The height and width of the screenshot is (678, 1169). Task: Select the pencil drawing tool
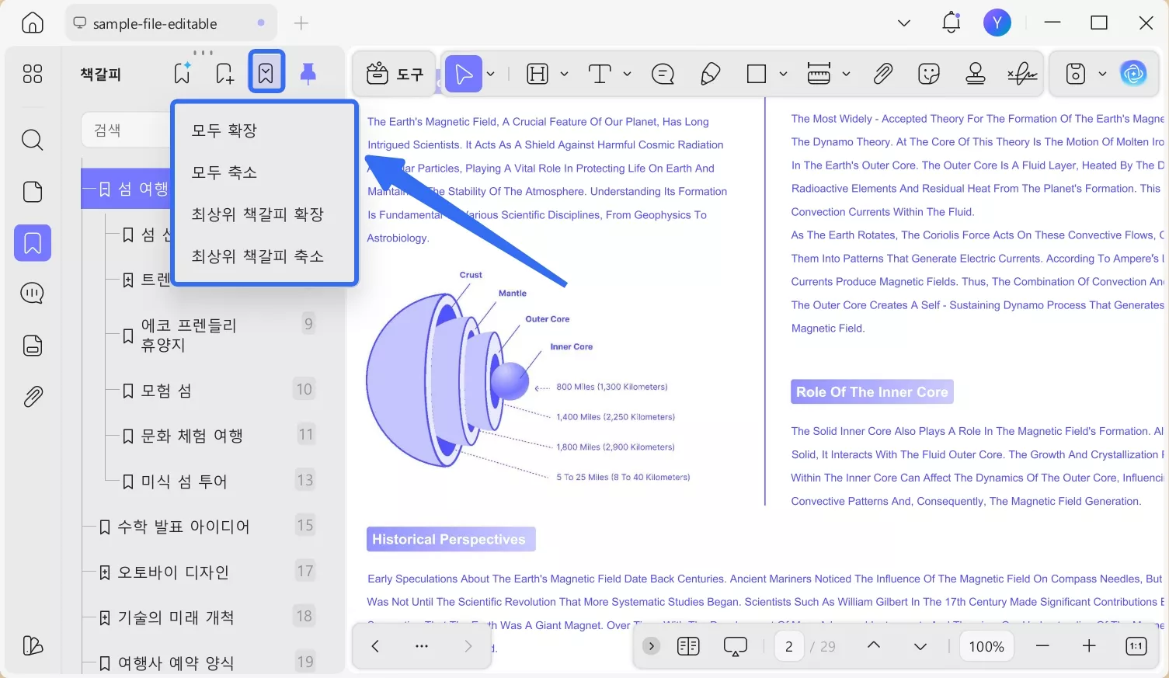tap(710, 74)
